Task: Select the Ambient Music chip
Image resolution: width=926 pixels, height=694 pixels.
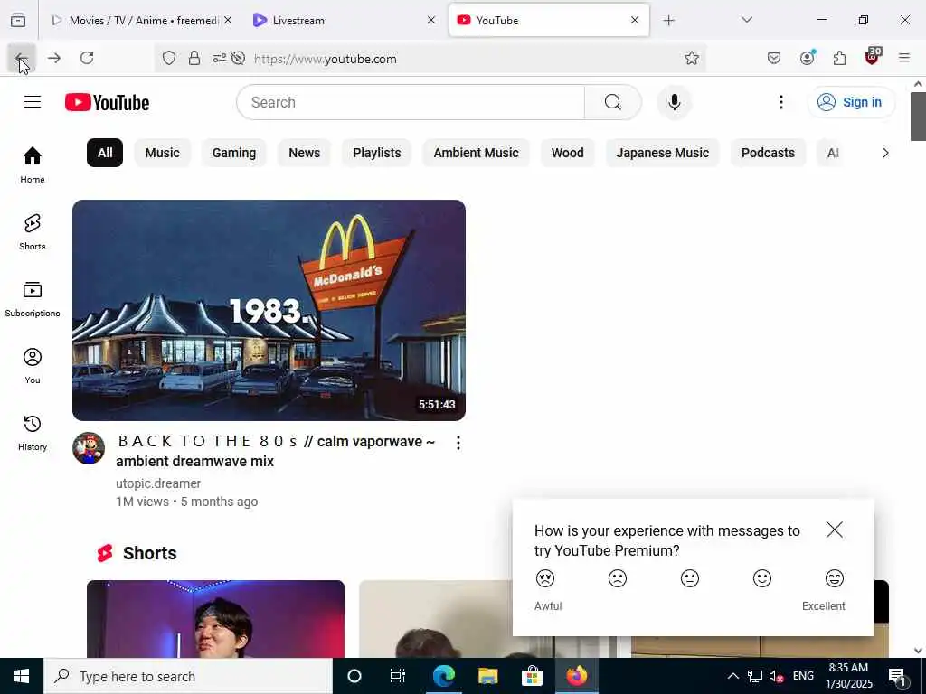Action: point(476,153)
